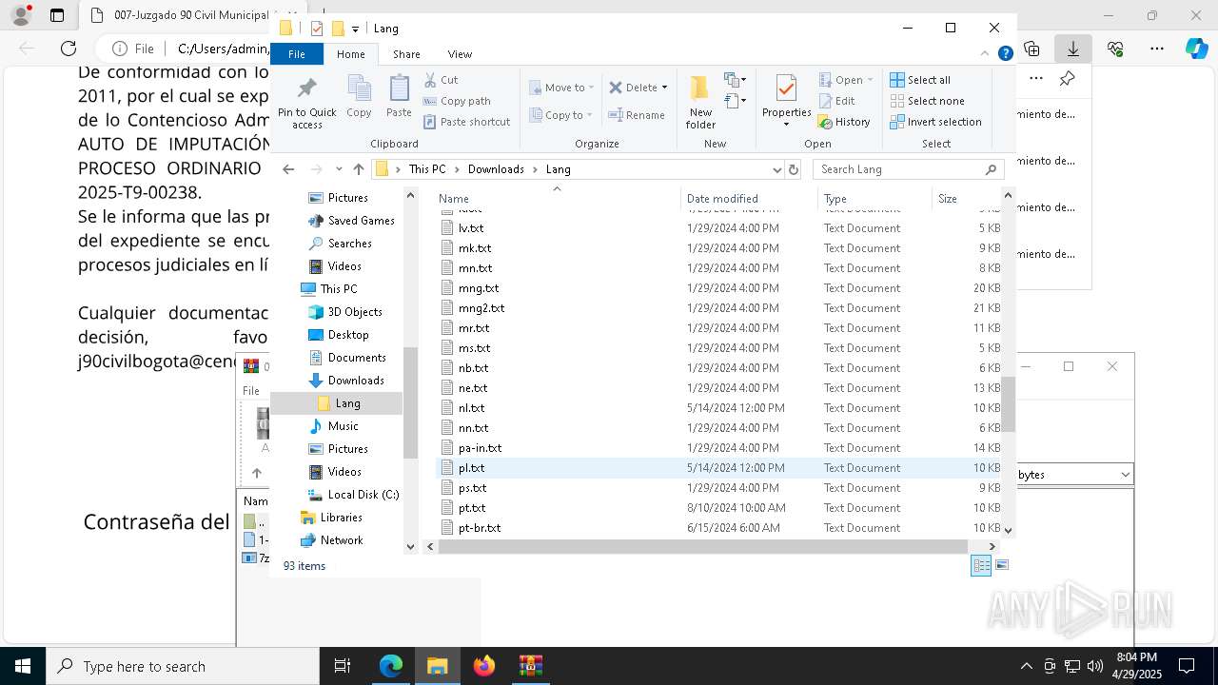
Task: Select 3D Objects in navigation pane
Action: point(344,312)
